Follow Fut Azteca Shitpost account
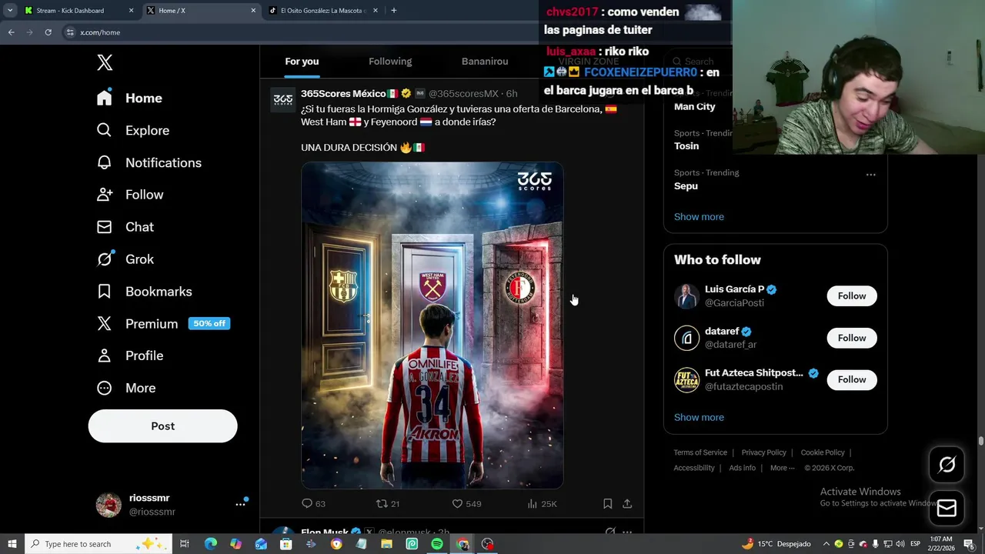This screenshot has height=554, width=985. click(x=852, y=379)
